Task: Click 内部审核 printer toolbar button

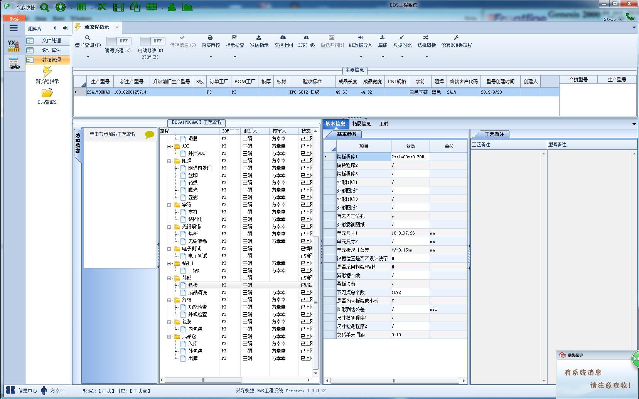Action: click(x=211, y=42)
